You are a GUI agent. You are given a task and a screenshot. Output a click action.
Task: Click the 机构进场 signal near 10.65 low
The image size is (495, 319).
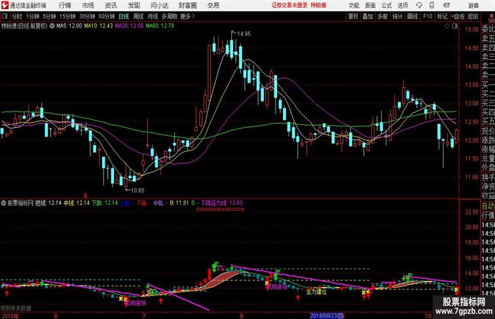click(136, 303)
